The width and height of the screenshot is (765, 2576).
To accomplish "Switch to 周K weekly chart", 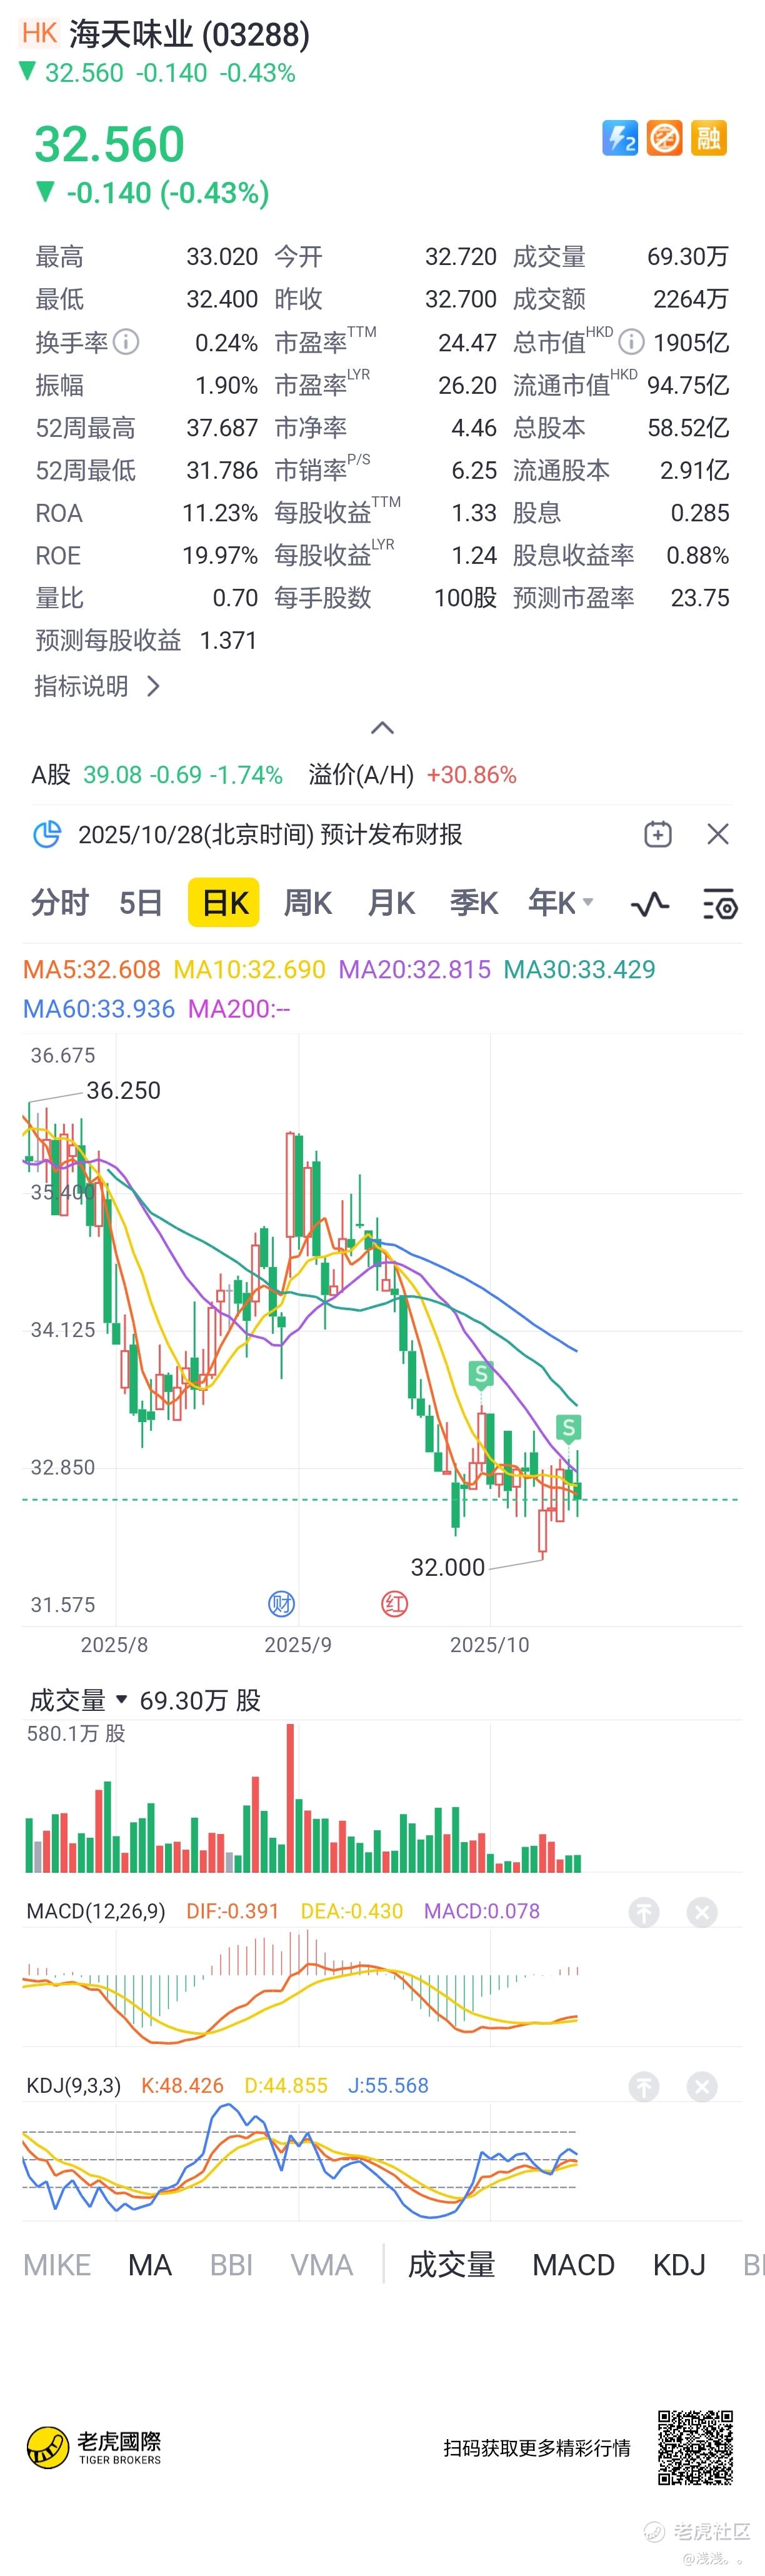I will click(x=307, y=903).
